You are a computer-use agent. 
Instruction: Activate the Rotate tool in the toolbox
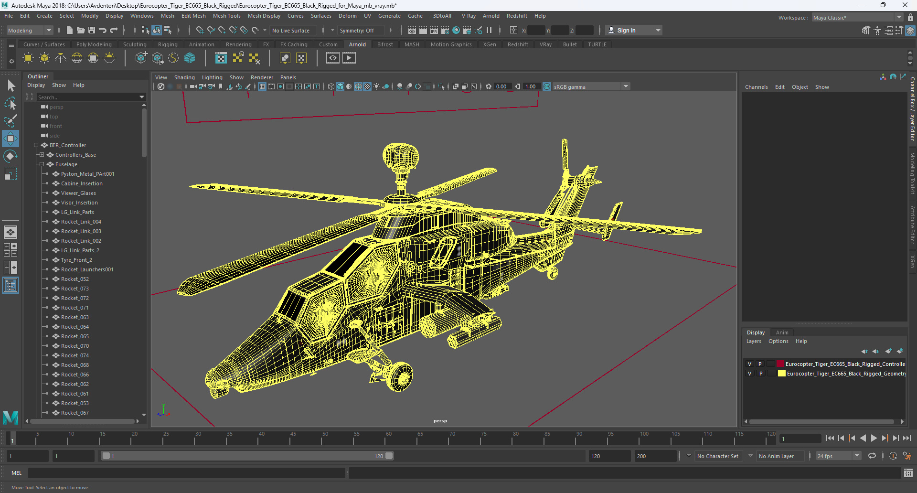(x=11, y=156)
